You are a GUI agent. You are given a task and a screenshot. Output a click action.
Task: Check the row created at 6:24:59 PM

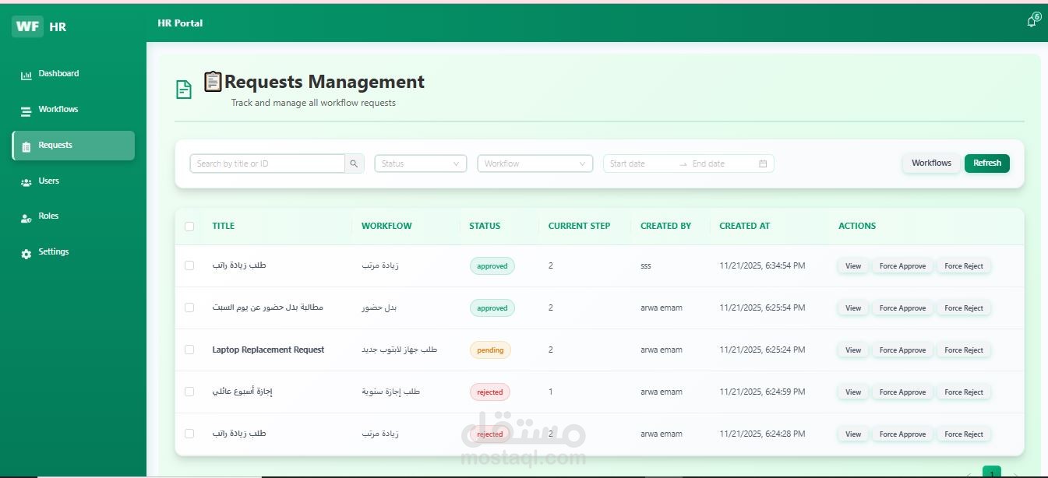click(189, 392)
